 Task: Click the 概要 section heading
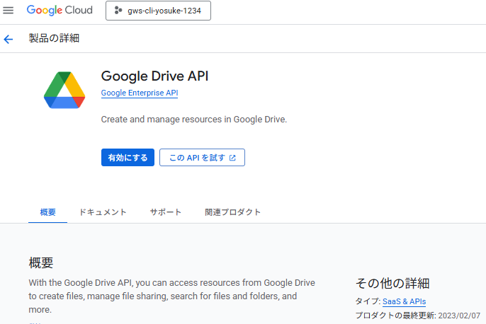pyautogui.click(x=41, y=263)
